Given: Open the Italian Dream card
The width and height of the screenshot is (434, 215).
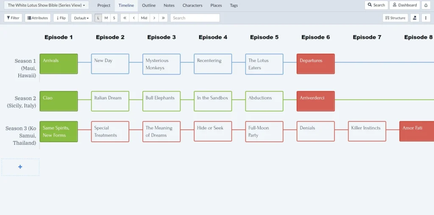Looking at the screenshot, I should tap(110, 101).
